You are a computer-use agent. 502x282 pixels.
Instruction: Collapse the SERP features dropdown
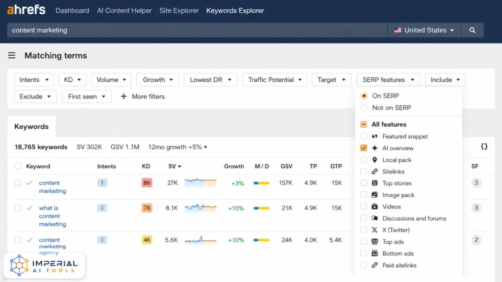(x=388, y=80)
